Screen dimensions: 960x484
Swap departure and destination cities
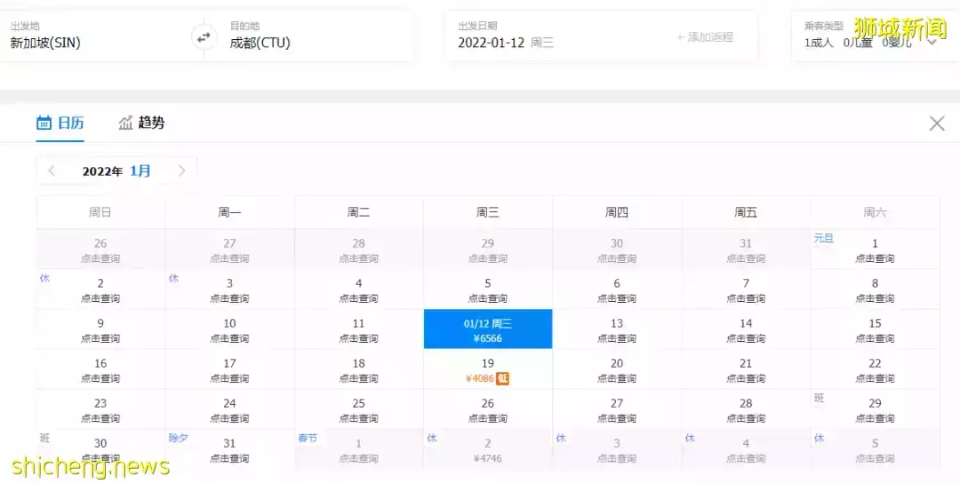pyautogui.click(x=204, y=37)
